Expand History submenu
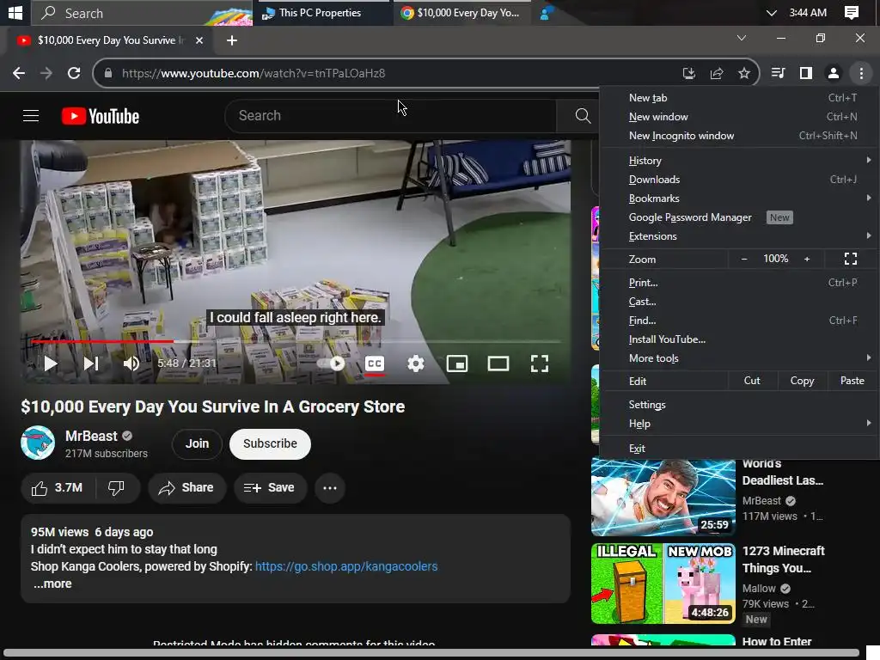880x660 pixels. pyautogui.click(x=737, y=161)
